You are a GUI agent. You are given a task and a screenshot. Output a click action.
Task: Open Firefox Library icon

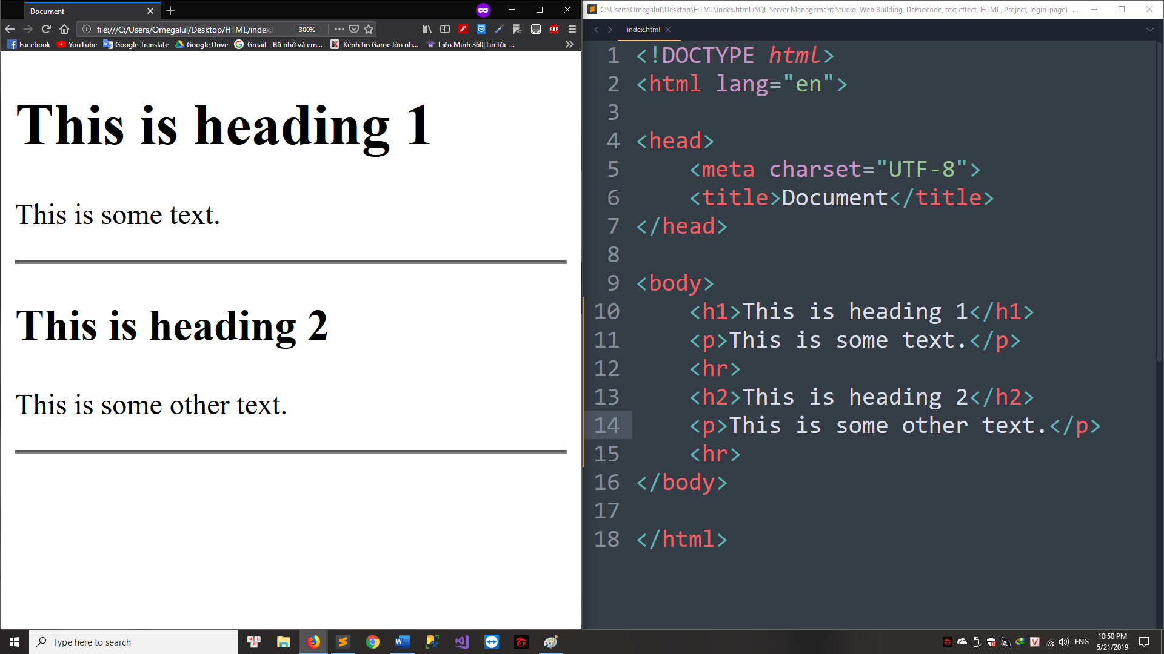[x=427, y=29]
